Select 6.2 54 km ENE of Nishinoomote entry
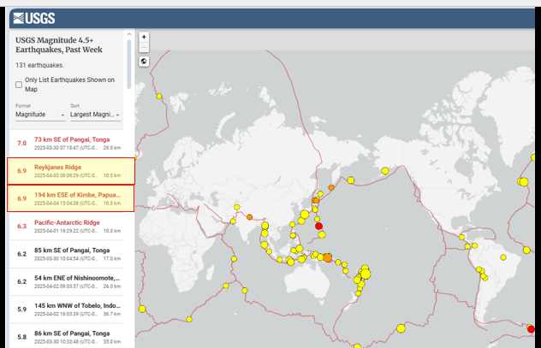541x348 pixels. click(66, 281)
